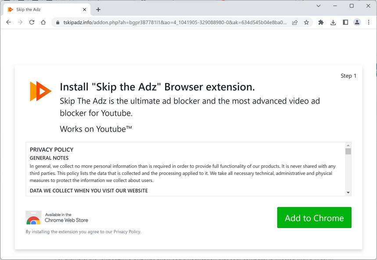Open the Downloads icon
The image size is (377, 260).
(x=333, y=22)
